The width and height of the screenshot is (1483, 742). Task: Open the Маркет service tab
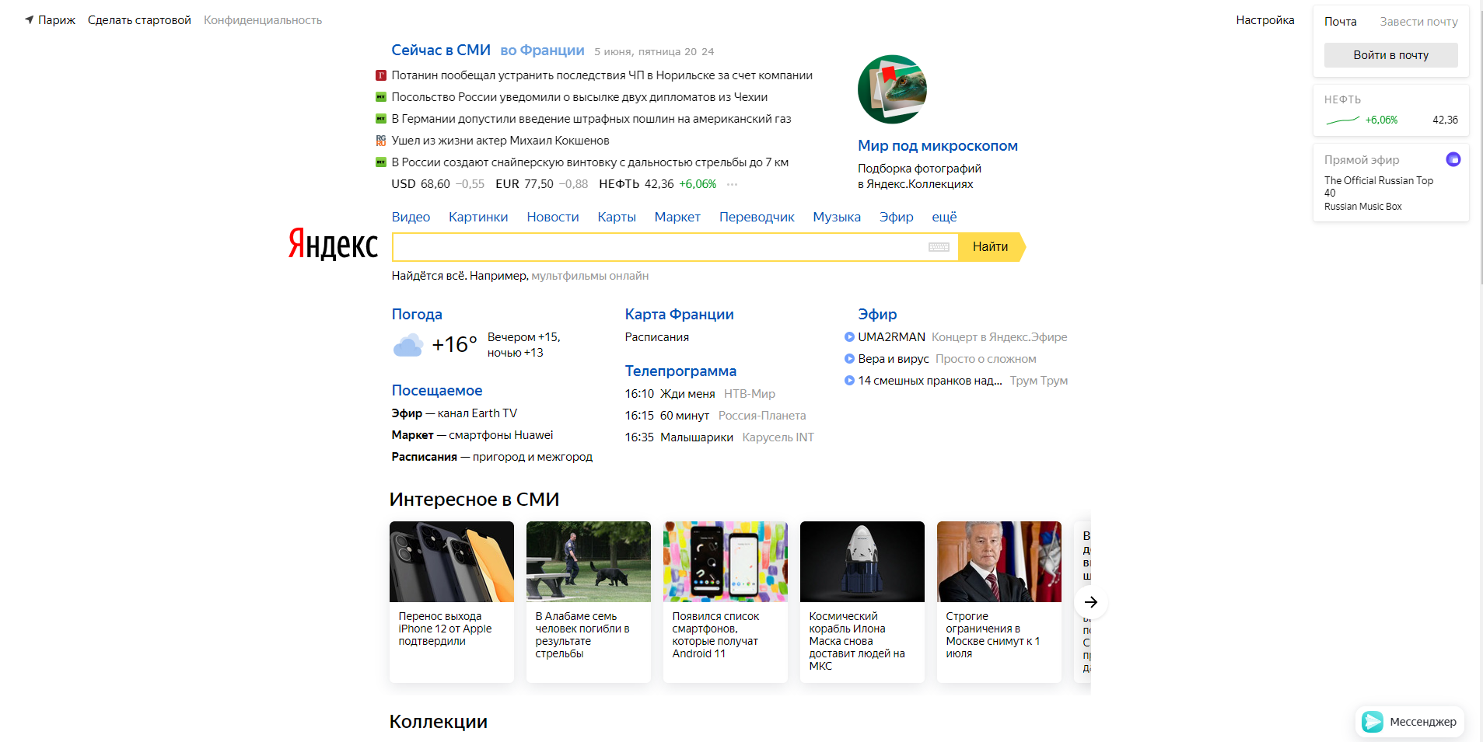(x=677, y=217)
